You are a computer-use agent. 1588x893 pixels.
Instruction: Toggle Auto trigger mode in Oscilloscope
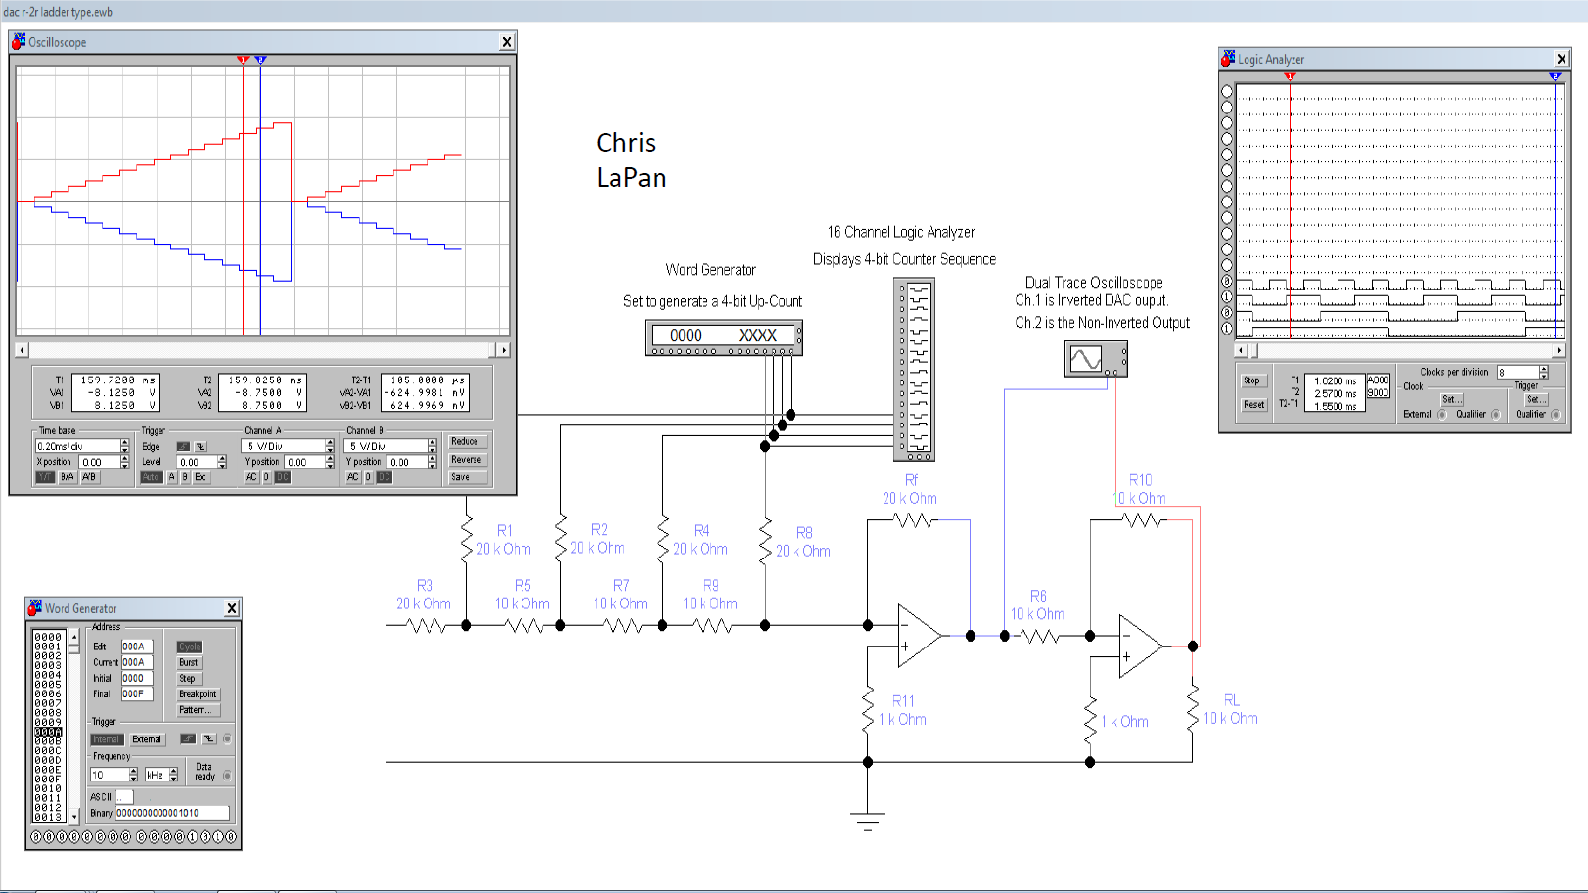click(152, 477)
